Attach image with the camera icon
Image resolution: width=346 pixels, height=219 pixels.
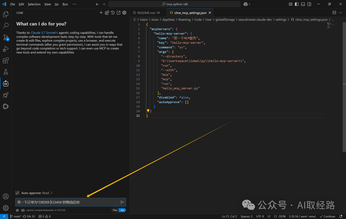click(x=23, y=210)
